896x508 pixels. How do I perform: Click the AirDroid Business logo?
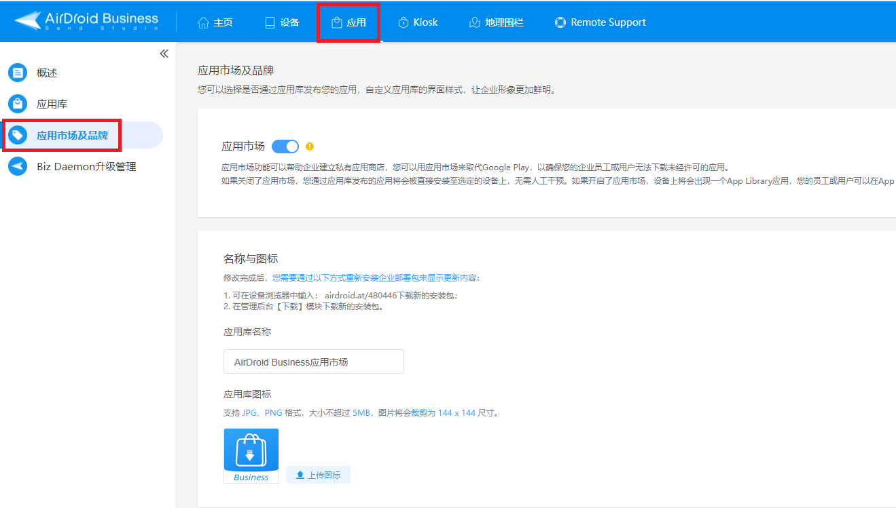[86, 20]
